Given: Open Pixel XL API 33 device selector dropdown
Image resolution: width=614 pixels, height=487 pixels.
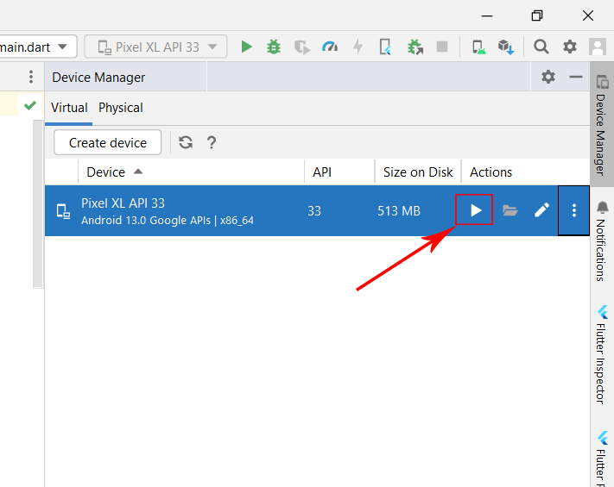Looking at the screenshot, I should tap(155, 47).
